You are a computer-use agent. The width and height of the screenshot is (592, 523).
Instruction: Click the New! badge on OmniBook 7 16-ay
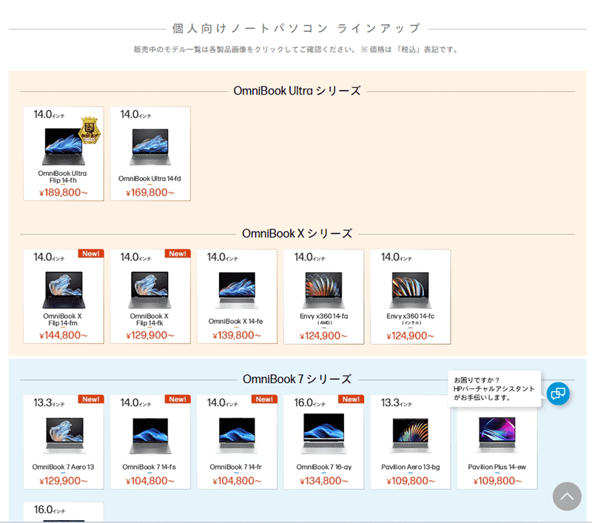coord(351,399)
